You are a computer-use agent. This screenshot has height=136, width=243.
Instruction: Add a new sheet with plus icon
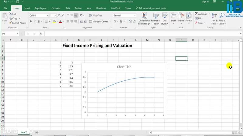[x=37, y=132]
